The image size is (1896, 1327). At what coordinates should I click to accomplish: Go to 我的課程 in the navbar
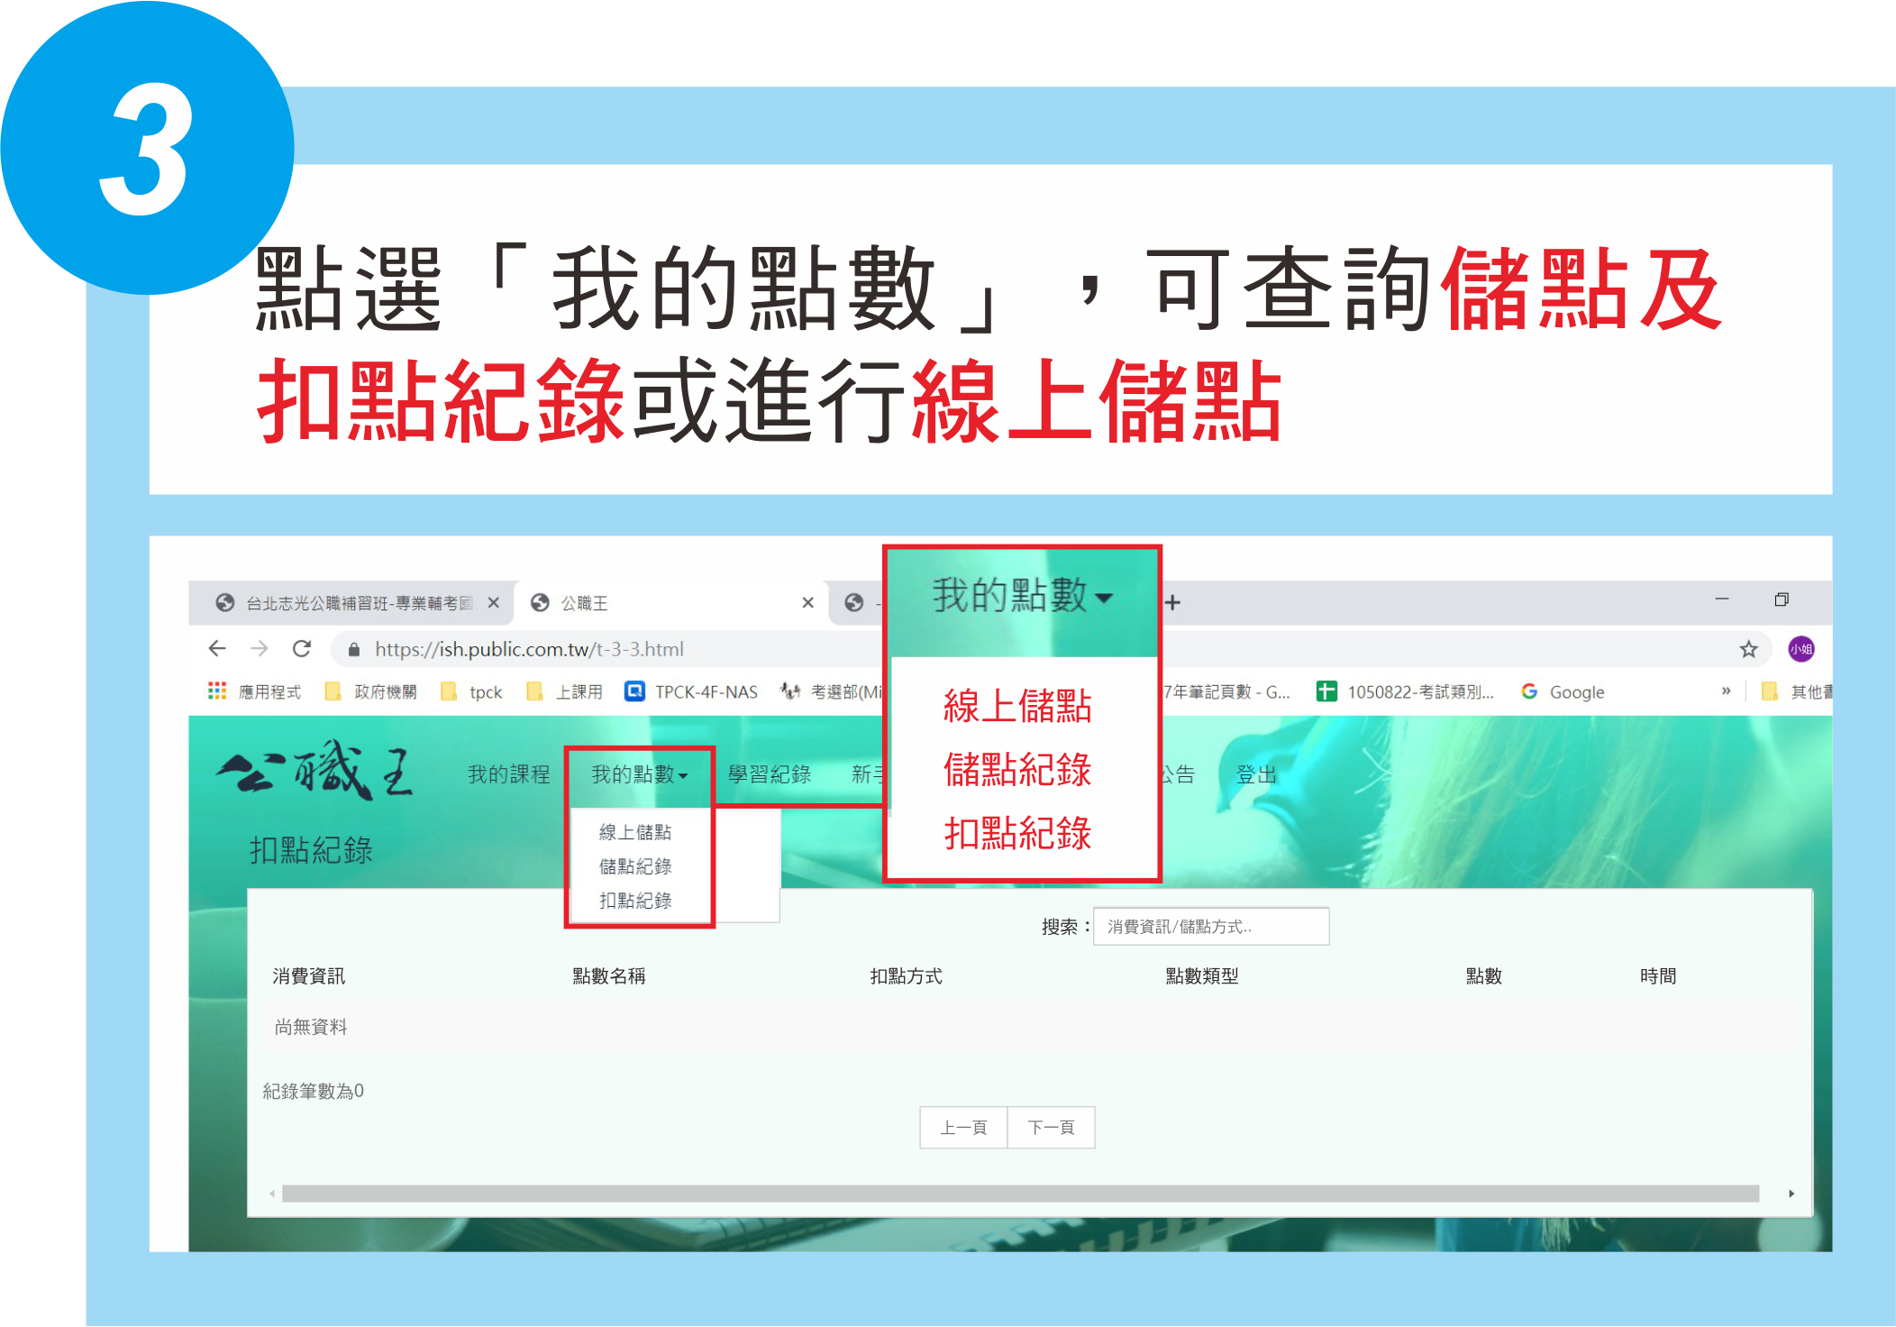tap(508, 774)
